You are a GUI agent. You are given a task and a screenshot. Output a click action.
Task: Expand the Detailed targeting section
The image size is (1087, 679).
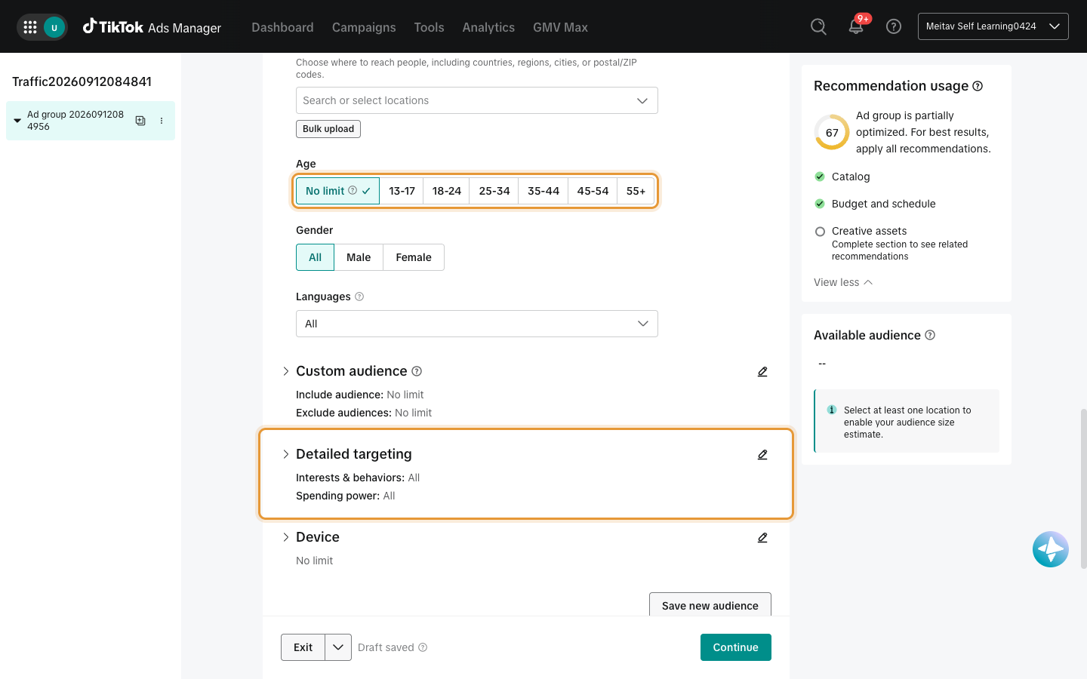pos(286,454)
